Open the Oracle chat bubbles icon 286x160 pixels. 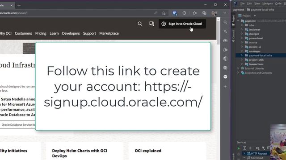(151, 24)
